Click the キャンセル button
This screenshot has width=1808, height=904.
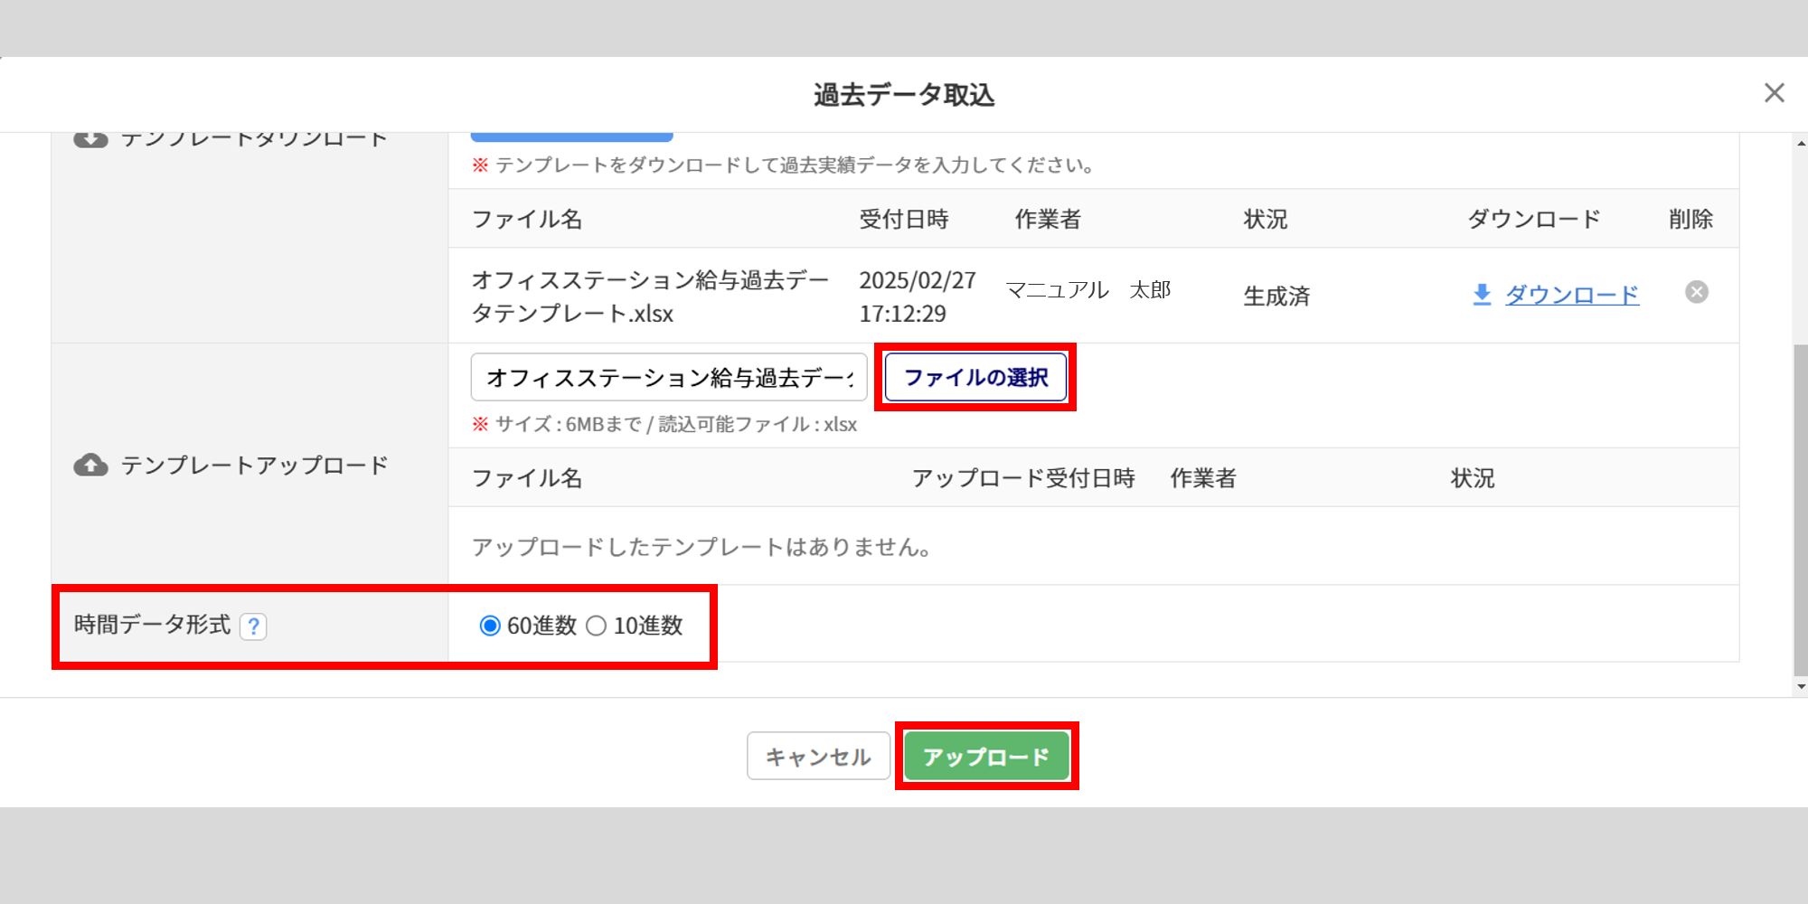click(818, 756)
